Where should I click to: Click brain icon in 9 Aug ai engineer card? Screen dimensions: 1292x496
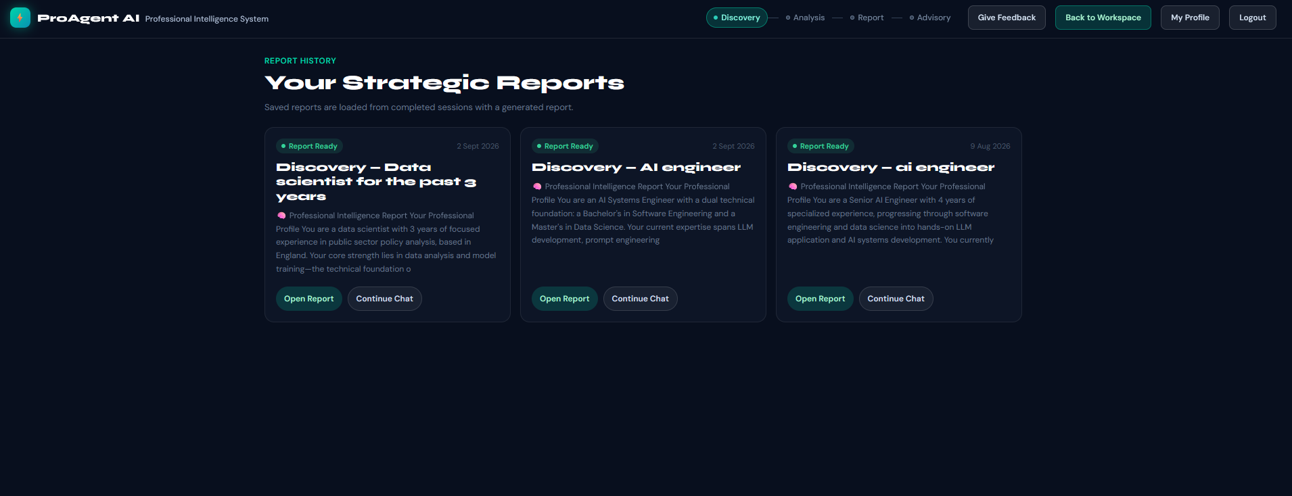pos(793,187)
